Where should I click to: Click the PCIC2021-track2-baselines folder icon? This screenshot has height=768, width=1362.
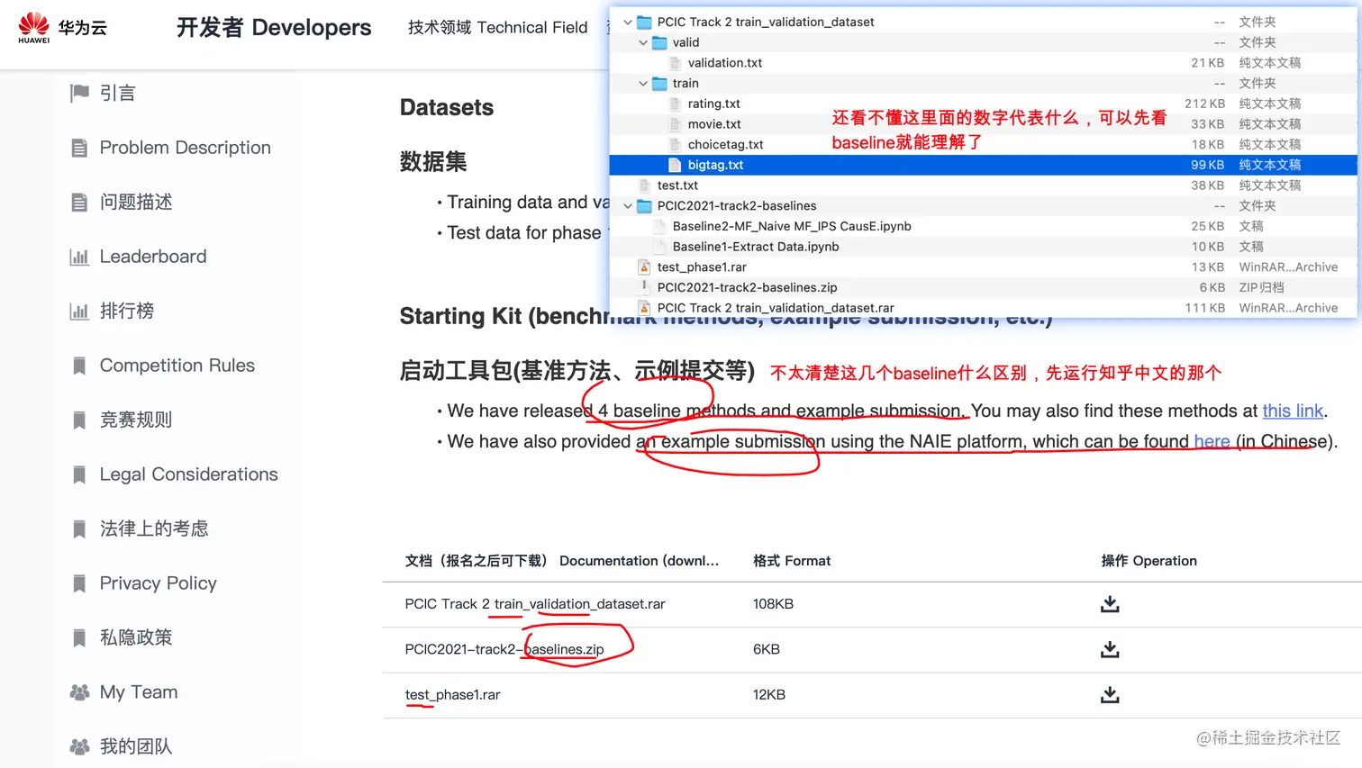644,206
